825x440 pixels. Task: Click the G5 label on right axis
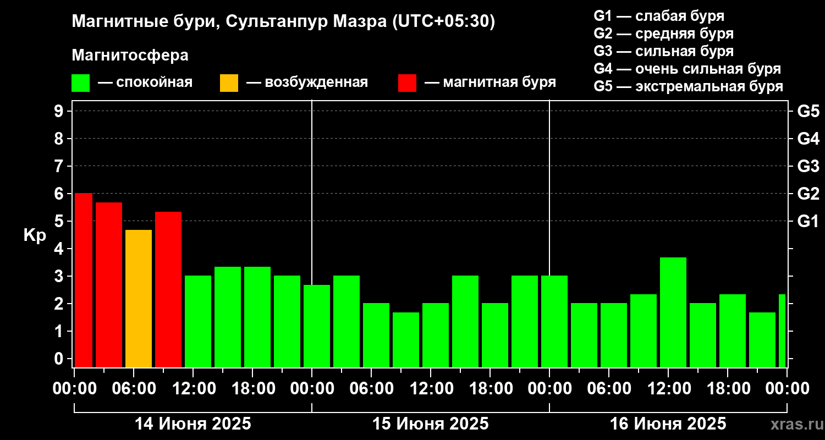808,112
